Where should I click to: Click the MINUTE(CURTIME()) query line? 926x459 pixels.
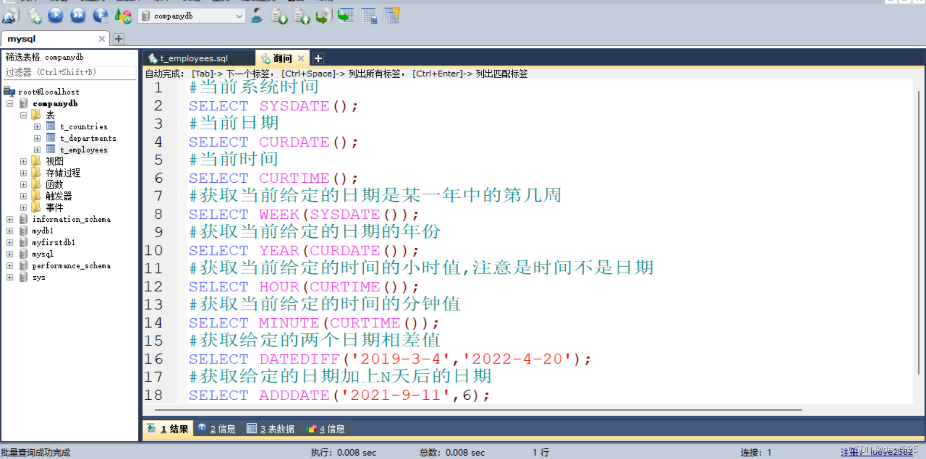click(x=314, y=323)
